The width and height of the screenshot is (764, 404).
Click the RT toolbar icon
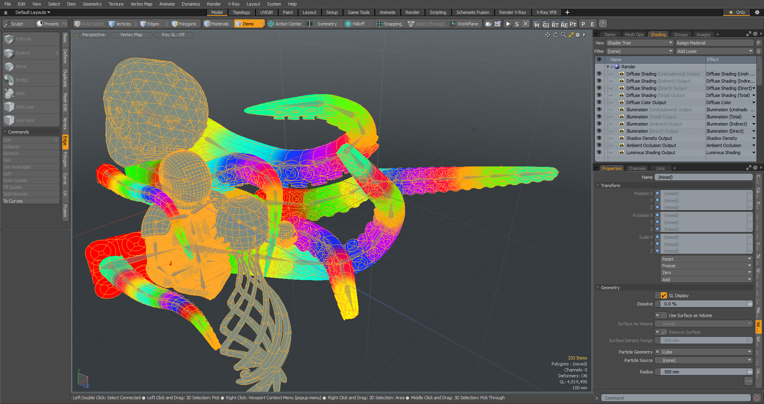(x=555, y=24)
